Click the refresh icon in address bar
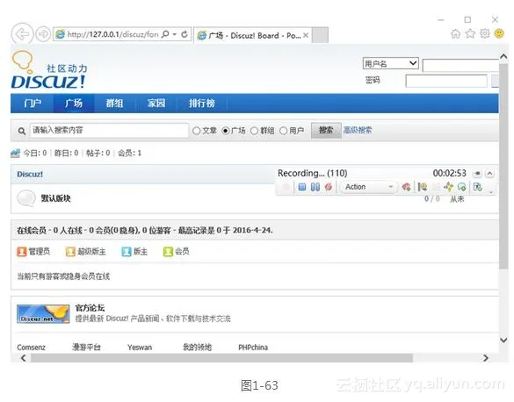The height and width of the screenshot is (402, 514). [x=185, y=34]
